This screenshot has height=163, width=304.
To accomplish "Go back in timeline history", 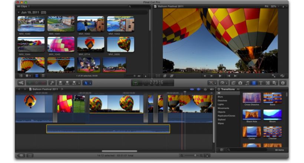I will [x=19, y=89].
